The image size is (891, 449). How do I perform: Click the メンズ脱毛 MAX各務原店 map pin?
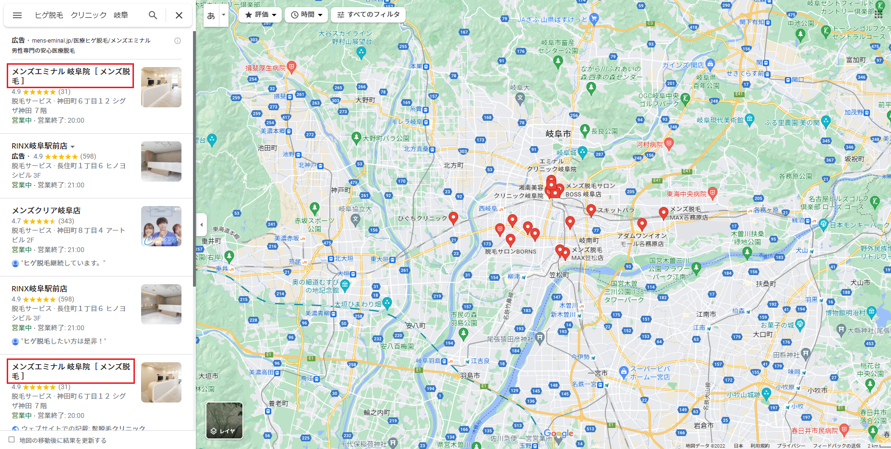pos(663,213)
